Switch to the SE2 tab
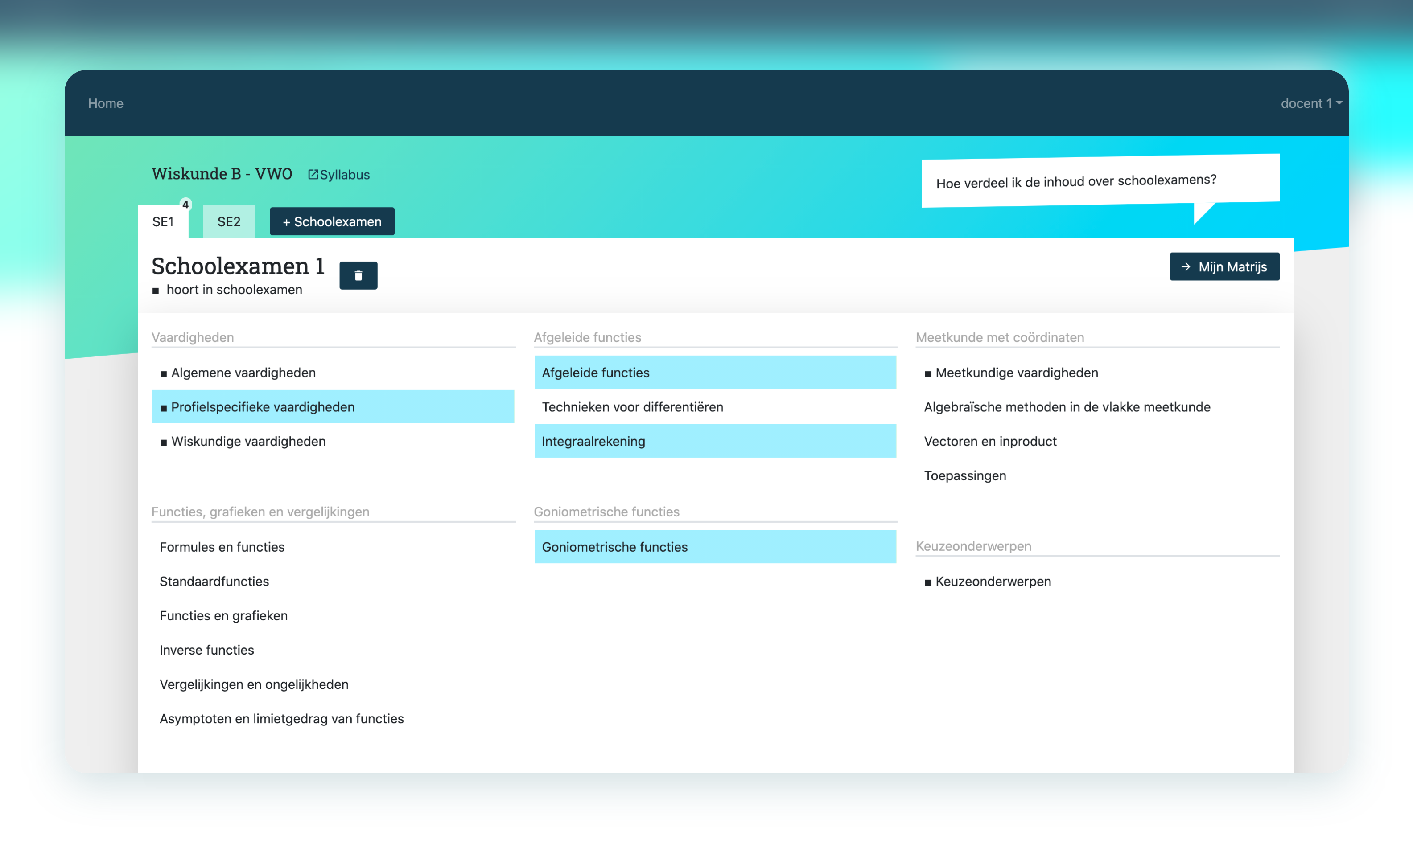The image size is (1413, 848). tap(229, 222)
